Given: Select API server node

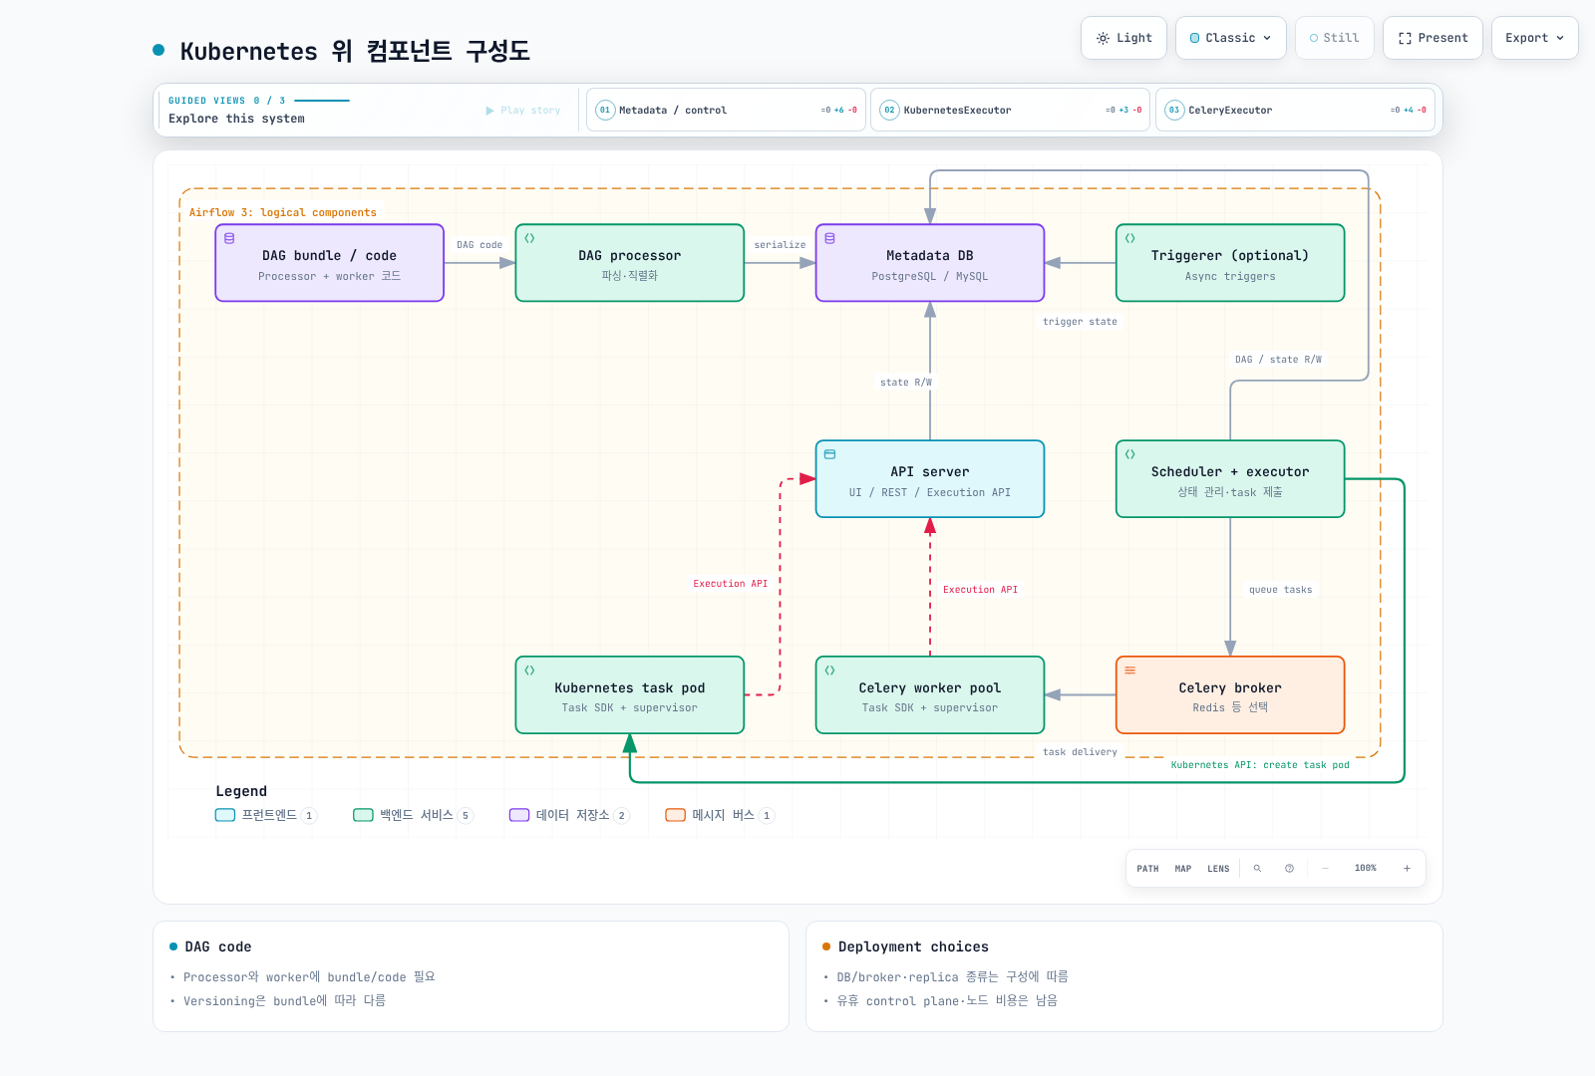Looking at the screenshot, I should pyautogui.click(x=930, y=479).
